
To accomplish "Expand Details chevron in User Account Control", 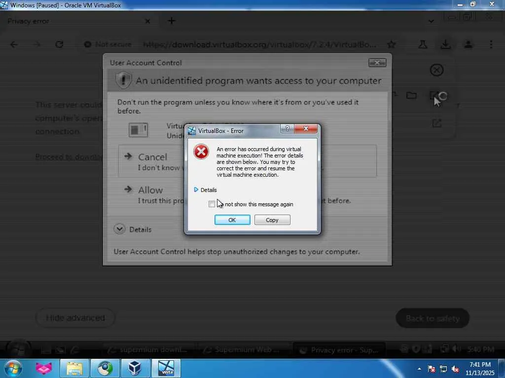I will 119,229.
